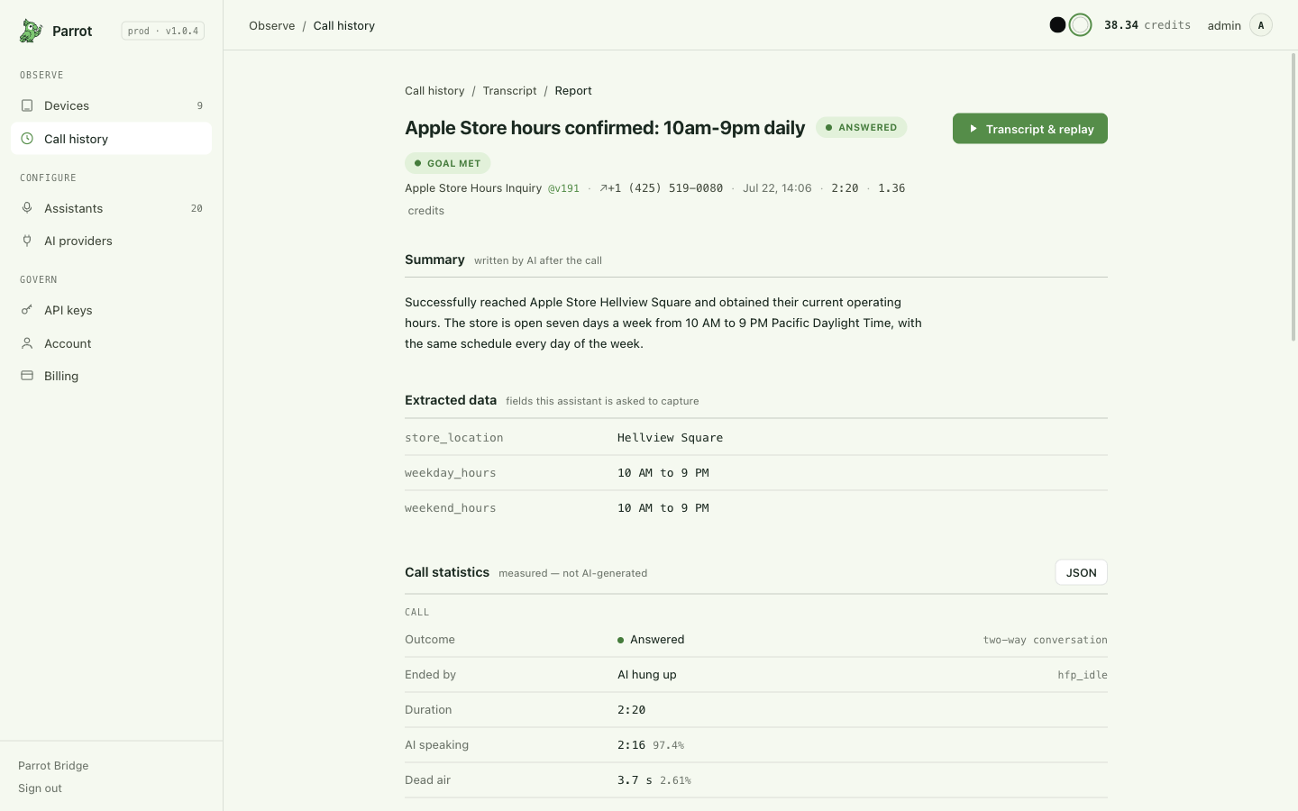This screenshot has width=1298, height=811.
Task: Click the Devices count 9
Action: click(200, 105)
